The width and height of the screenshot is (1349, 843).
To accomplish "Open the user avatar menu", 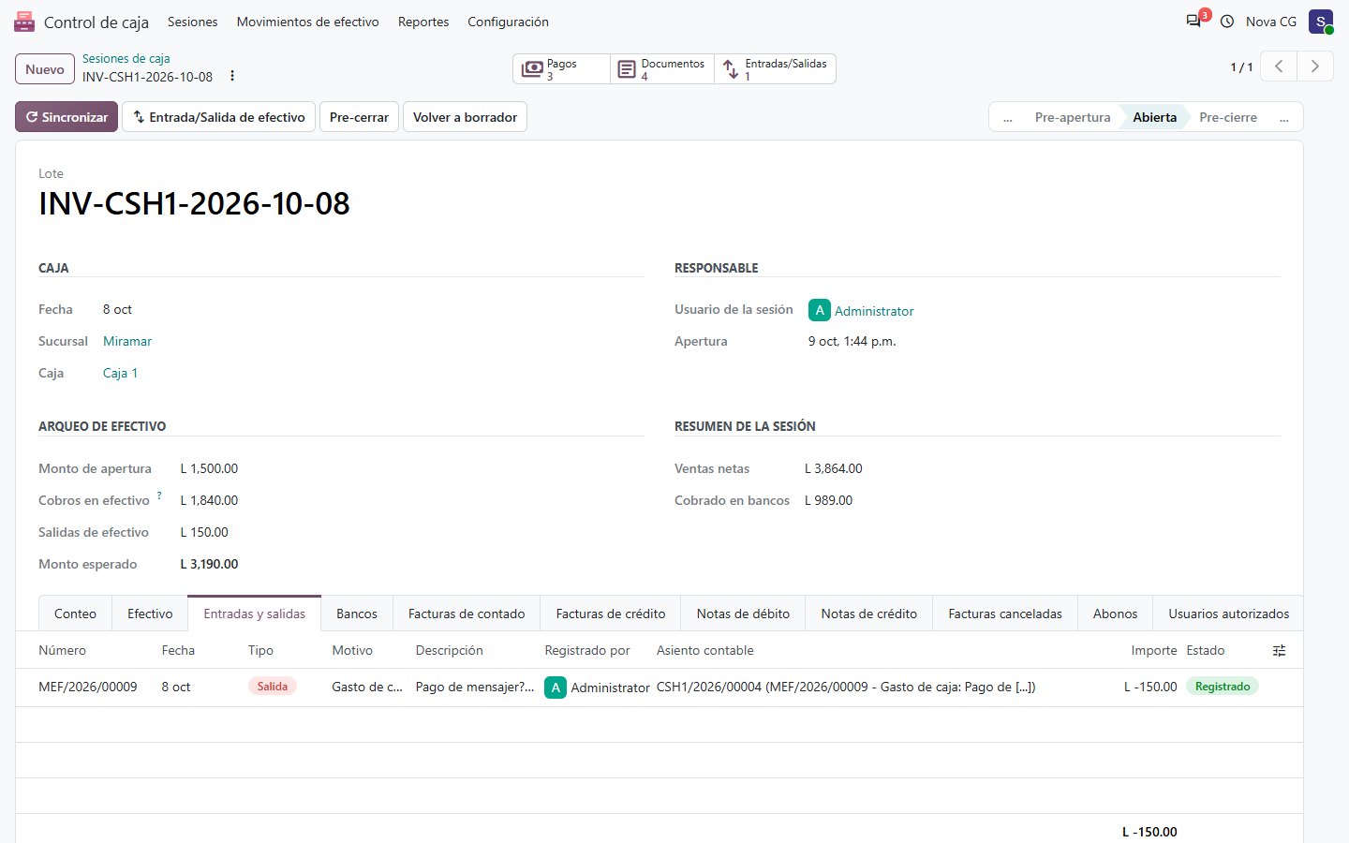I will [1321, 22].
